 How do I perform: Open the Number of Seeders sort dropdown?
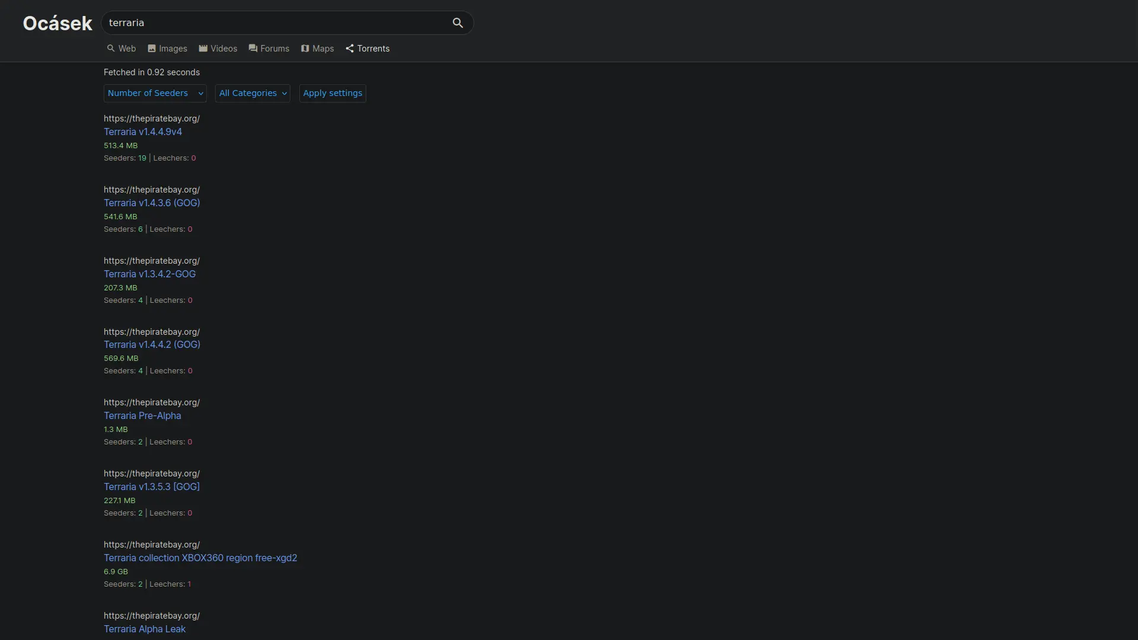[x=155, y=93]
